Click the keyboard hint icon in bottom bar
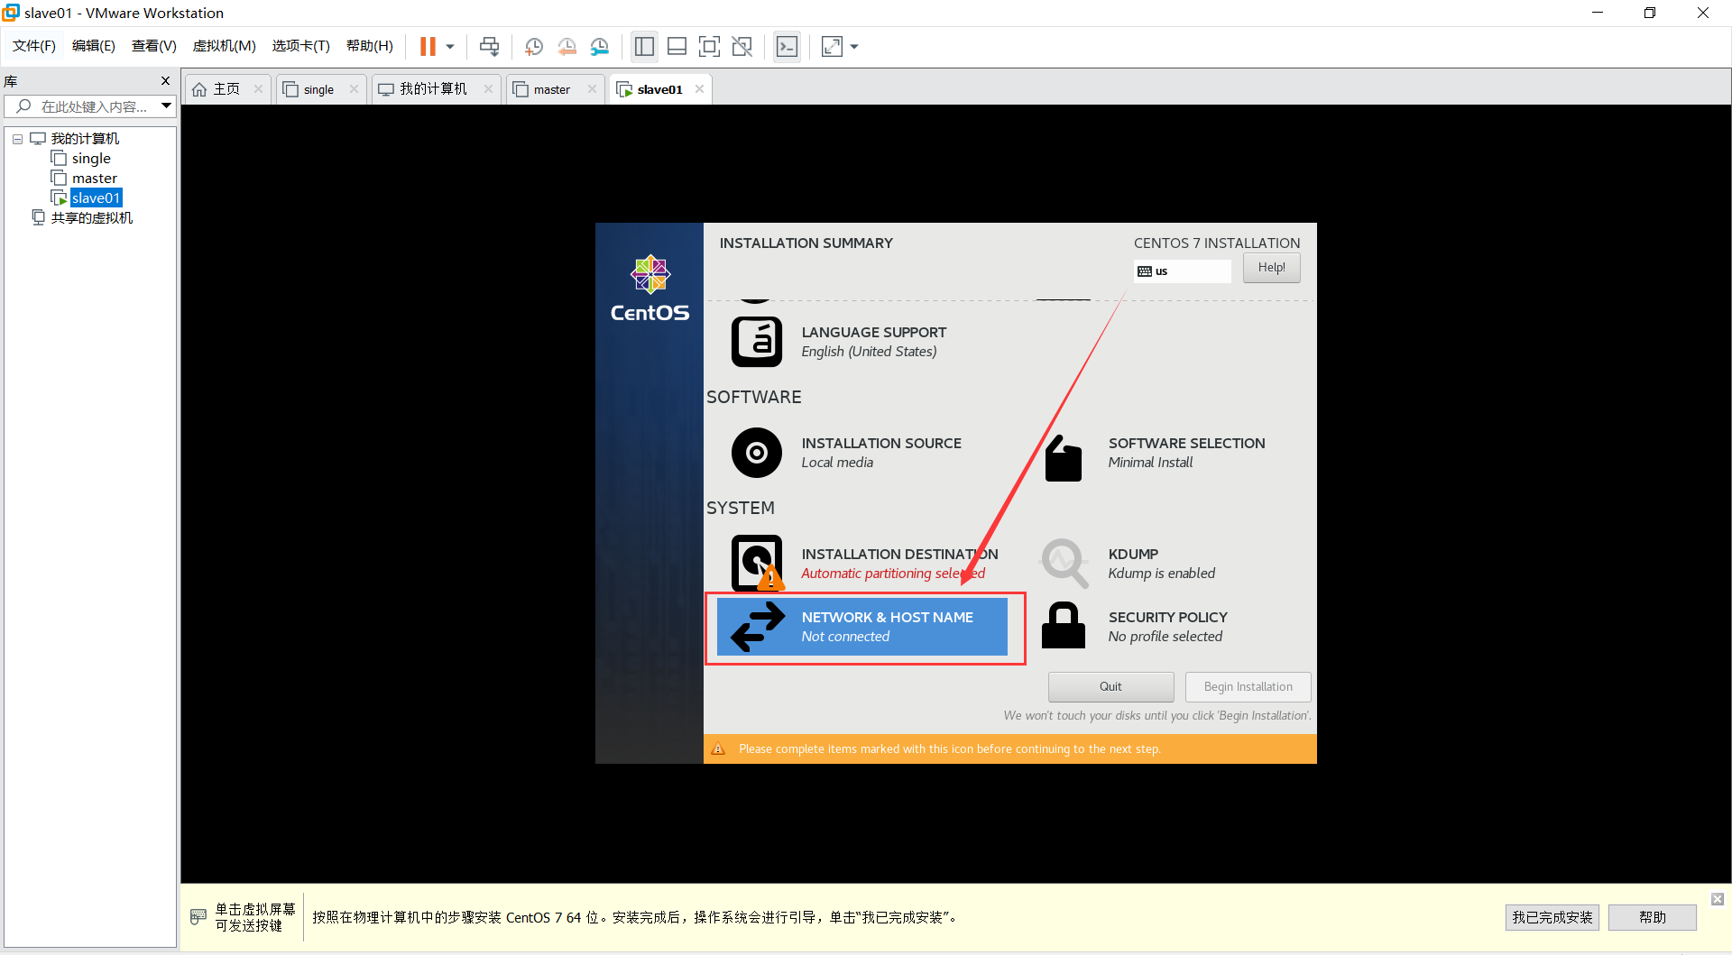 tap(198, 917)
